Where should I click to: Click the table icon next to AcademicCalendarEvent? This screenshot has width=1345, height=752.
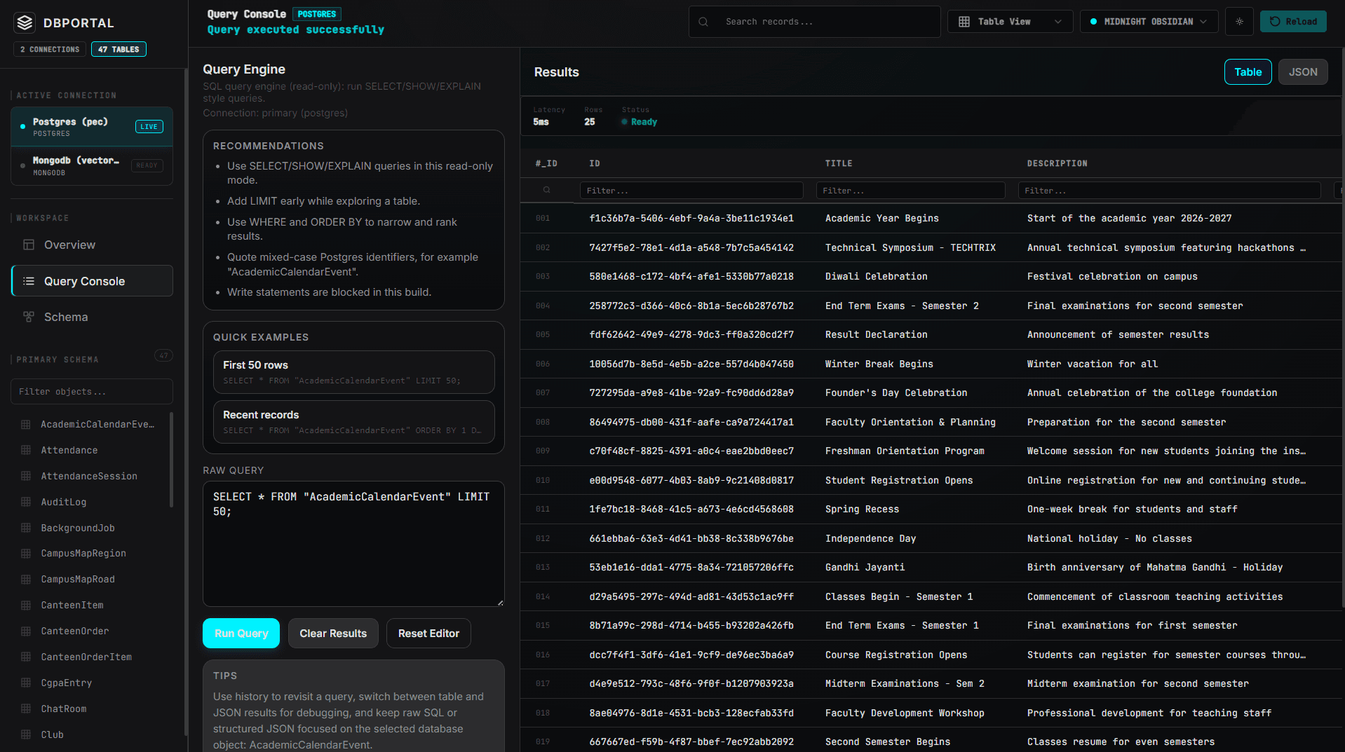[26, 424]
